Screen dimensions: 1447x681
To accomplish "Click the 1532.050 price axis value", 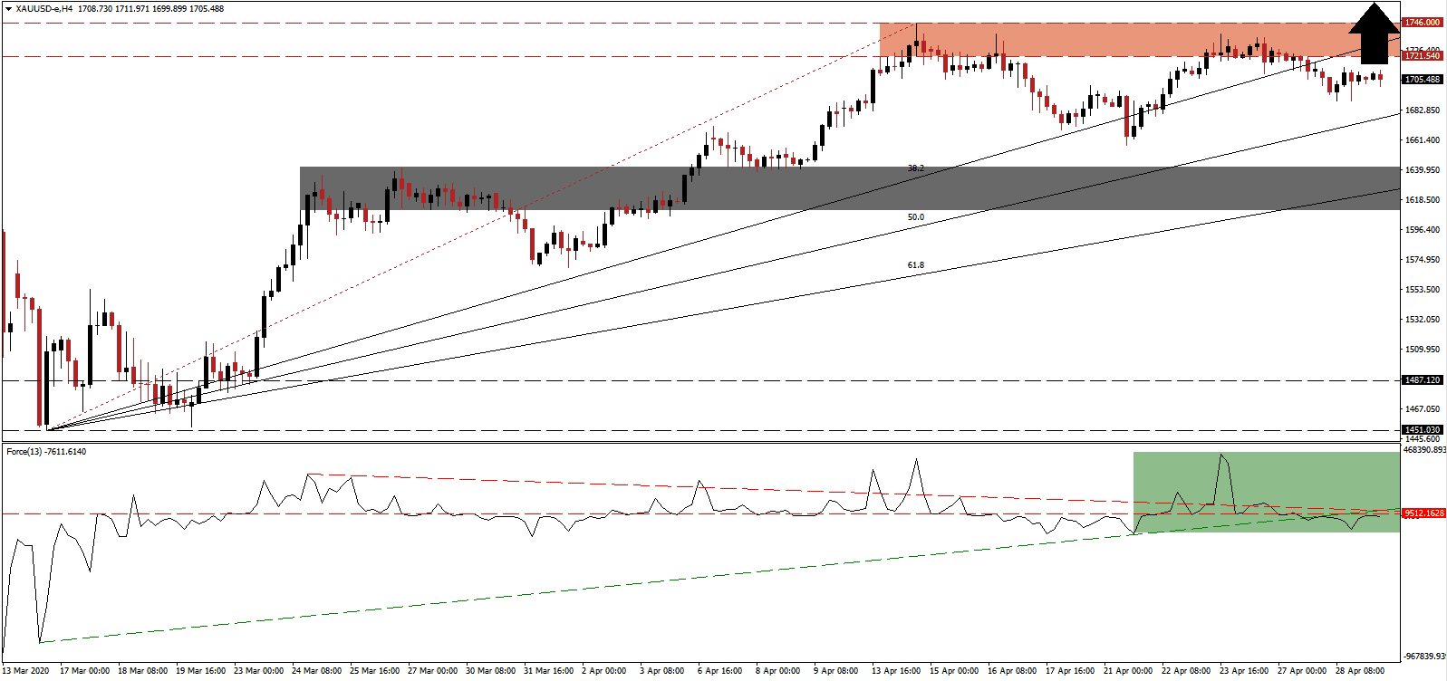I will (1423, 320).
